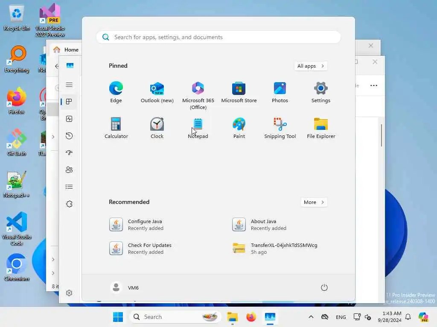Screen dimensions: 437x327
Task: Select Performance page in Task Manager sidebar
Action: (69, 119)
